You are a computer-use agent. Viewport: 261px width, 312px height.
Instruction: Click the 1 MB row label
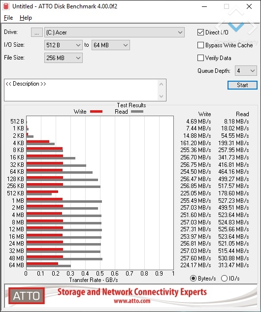pyautogui.click(x=18, y=201)
